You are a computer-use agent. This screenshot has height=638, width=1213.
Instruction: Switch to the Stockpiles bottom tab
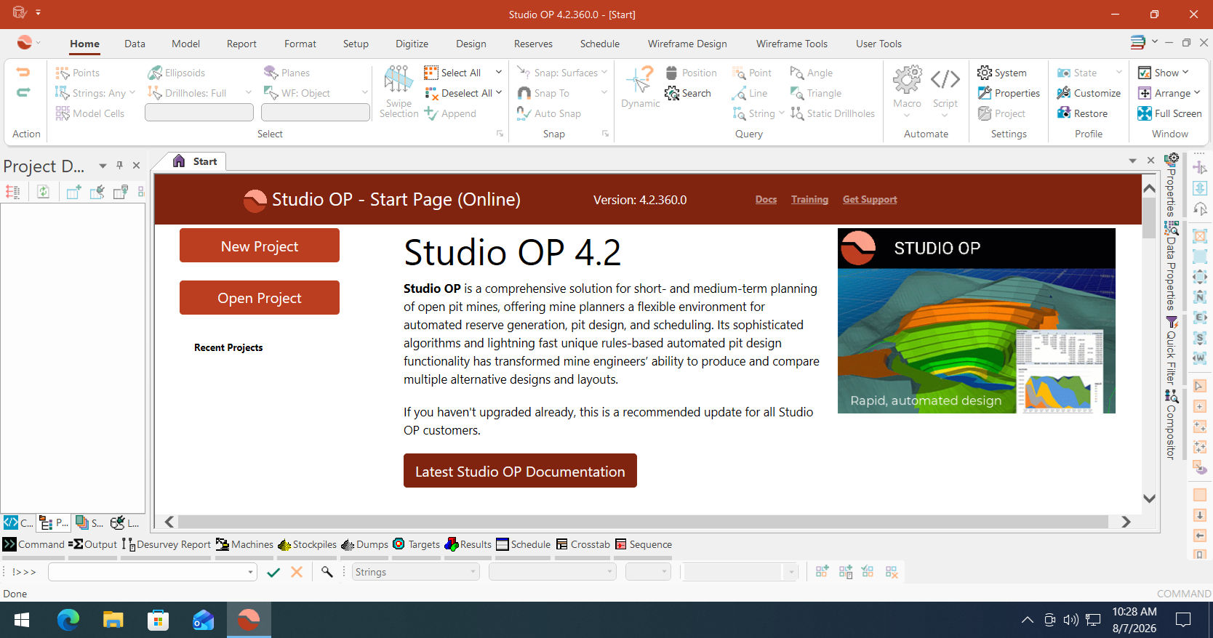(307, 544)
